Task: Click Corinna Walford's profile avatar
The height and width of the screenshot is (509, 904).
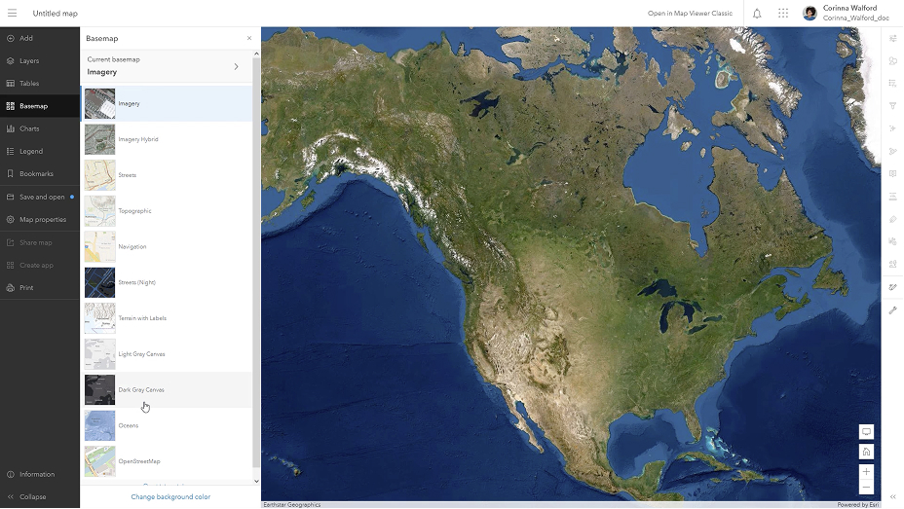Action: pos(810,14)
